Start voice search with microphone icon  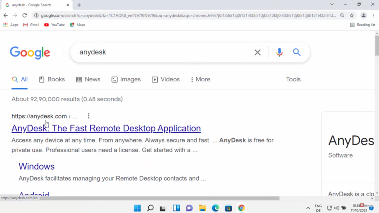click(x=279, y=53)
